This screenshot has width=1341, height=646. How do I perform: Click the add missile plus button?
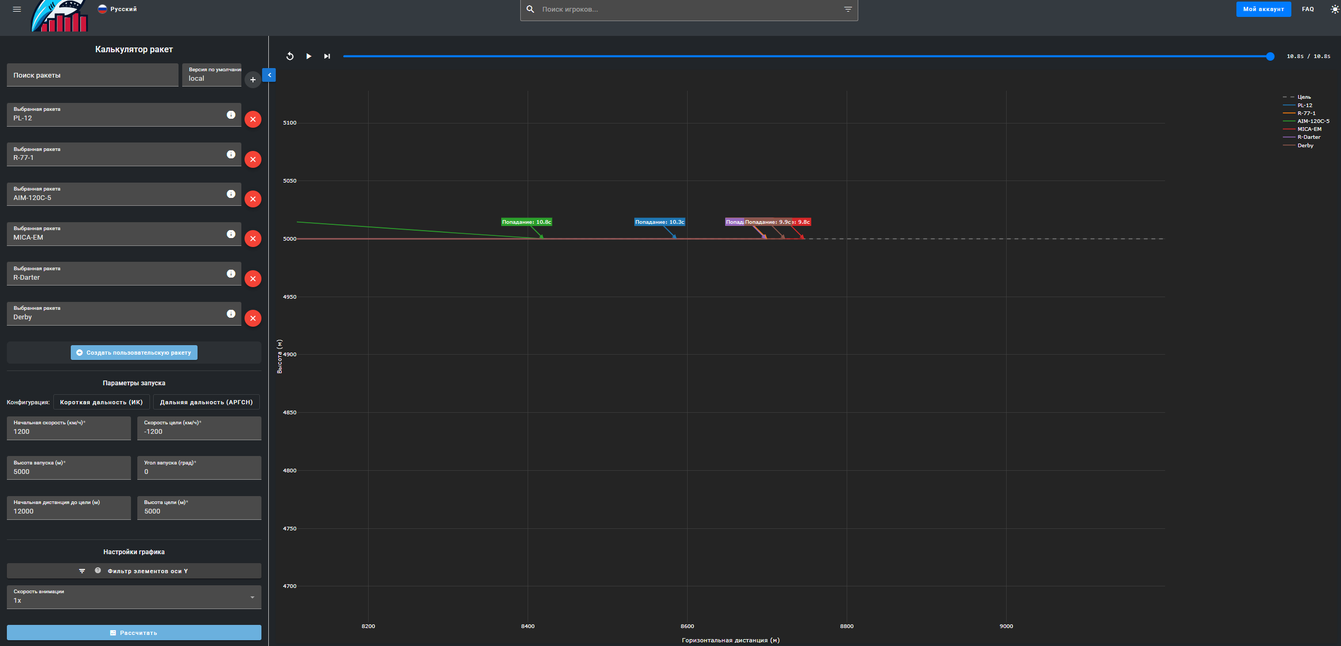(253, 80)
